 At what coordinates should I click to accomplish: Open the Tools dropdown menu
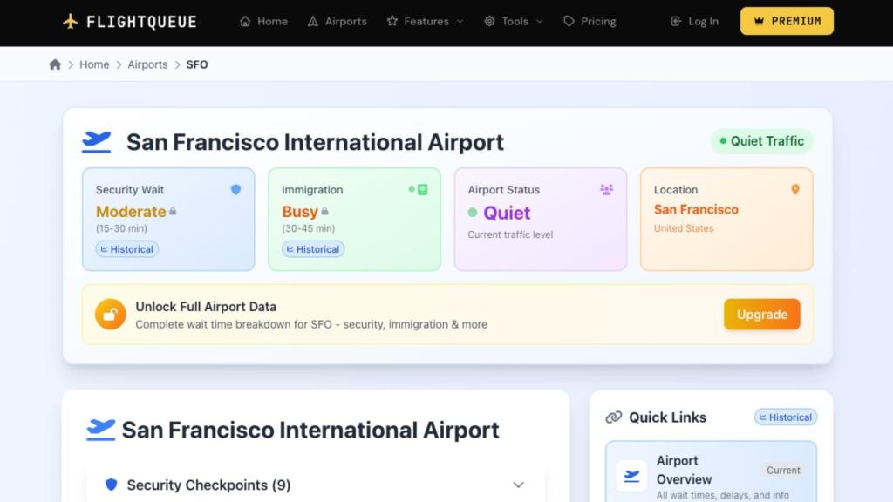pos(513,21)
